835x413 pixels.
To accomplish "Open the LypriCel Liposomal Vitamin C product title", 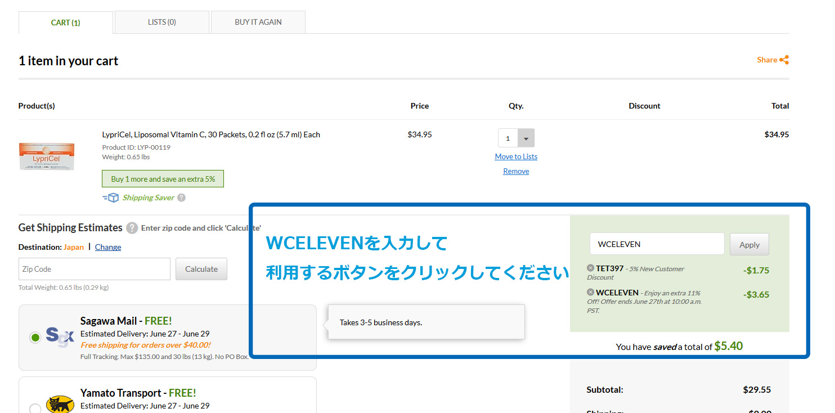I will point(211,134).
